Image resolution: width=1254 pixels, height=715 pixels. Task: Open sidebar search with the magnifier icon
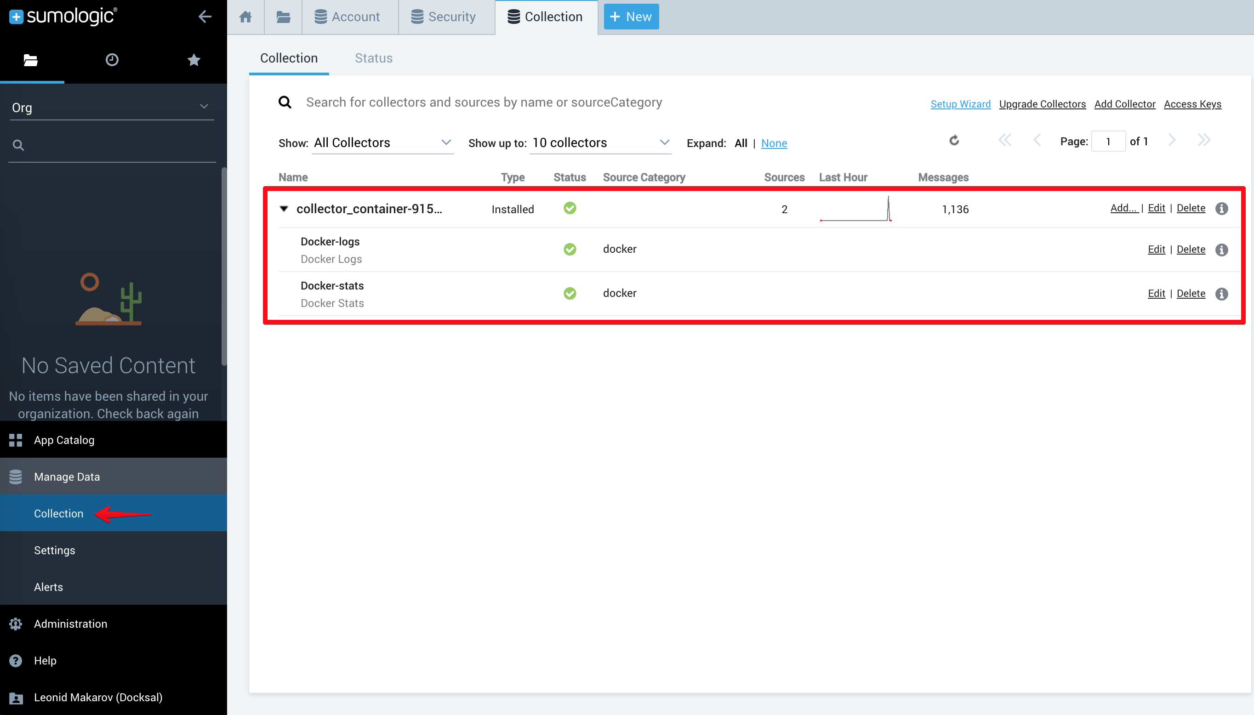[17, 145]
